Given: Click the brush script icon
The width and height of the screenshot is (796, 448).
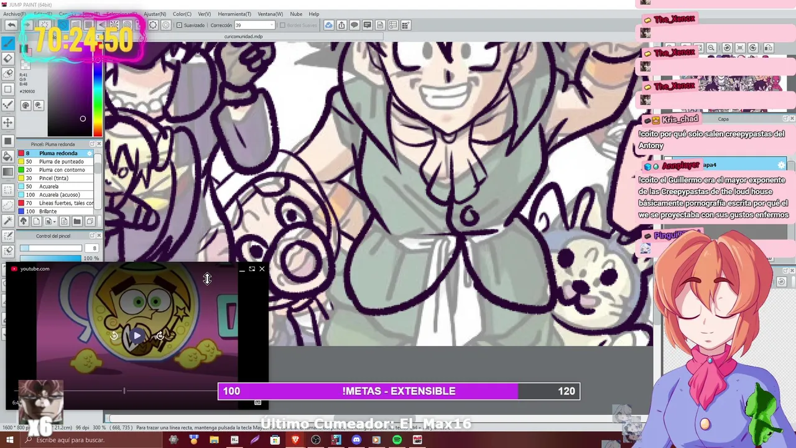Looking at the screenshot, I should tap(64, 222).
